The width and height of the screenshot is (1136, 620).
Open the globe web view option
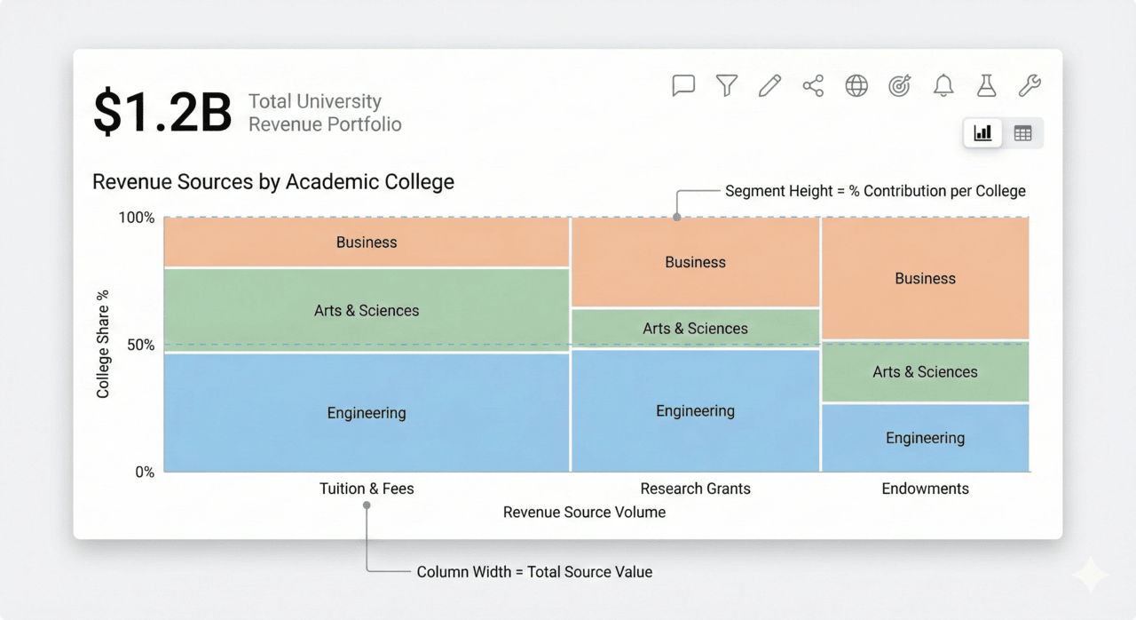[x=856, y=85]
